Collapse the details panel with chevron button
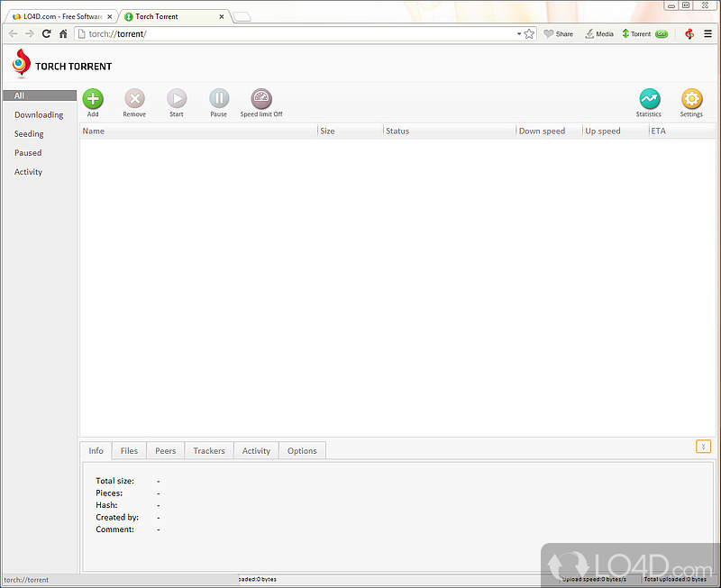721x588 pixels. pos(703,447)
